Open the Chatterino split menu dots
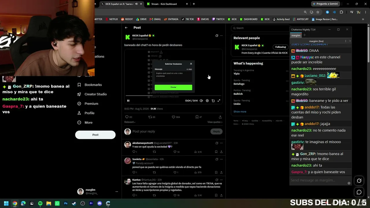The height and width of the screenshot is (208, 370). click(346, 41)
